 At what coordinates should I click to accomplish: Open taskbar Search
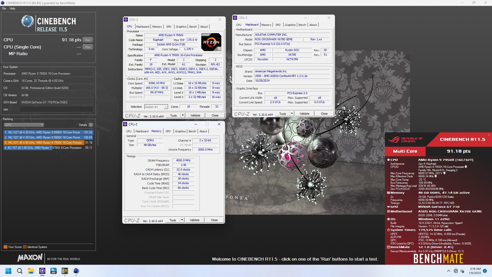pyautogui.click(x=20, y=271)
